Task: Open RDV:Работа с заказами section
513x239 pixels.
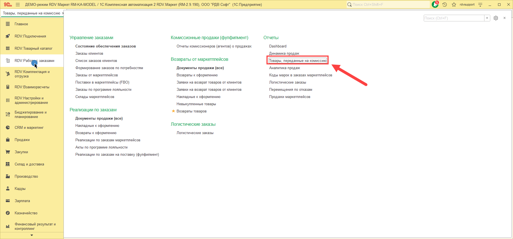Action: point(32,61)
